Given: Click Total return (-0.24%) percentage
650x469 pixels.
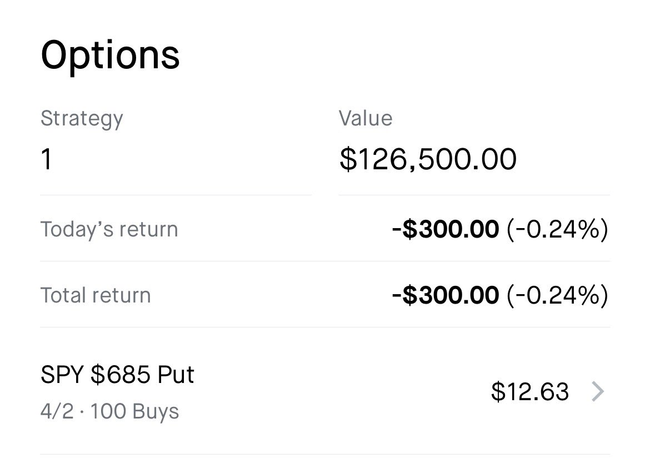Looking at the screenshot, I should [557, 295].
